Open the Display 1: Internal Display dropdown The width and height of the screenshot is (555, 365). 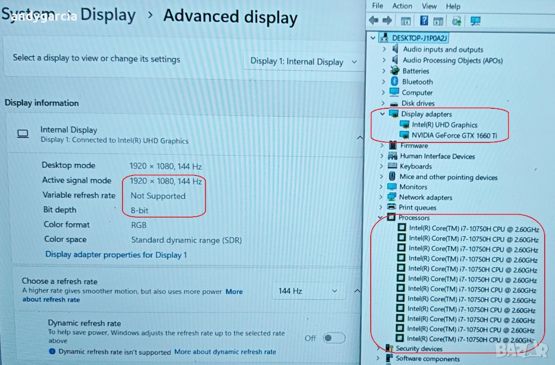coord(304,61)
